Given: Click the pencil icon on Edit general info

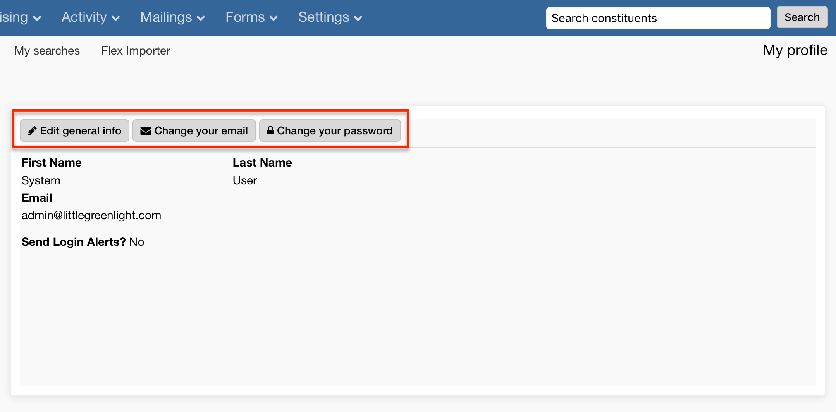Looking at the screenshot, I should (x=32, y=131).
